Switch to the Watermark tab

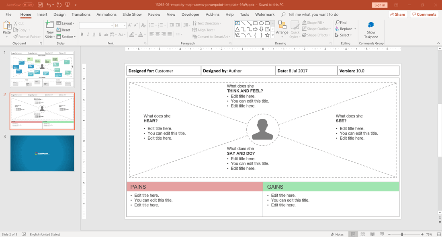click(x=265, y=14)
